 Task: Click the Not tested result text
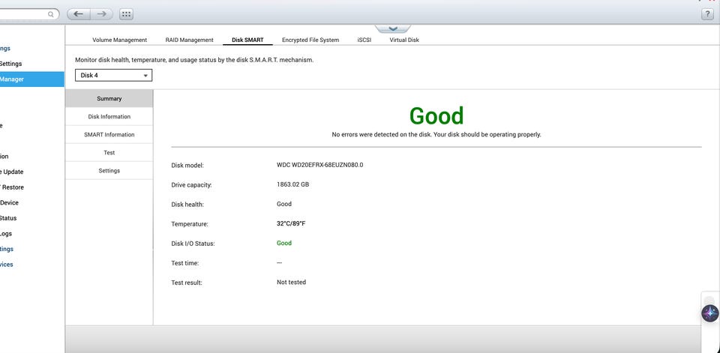pos(291,282)
